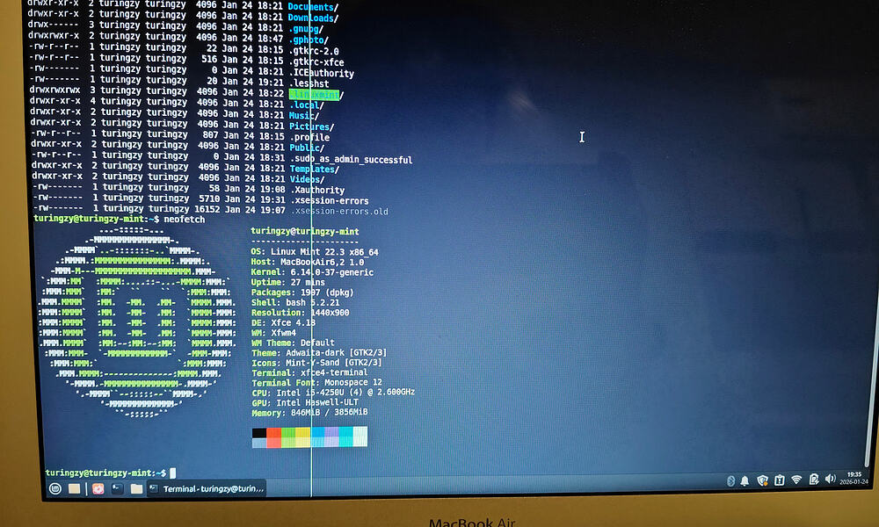Click the Public/ directory name
The width and height of the screenshot is (879, 527).
(x=307, y=148)
